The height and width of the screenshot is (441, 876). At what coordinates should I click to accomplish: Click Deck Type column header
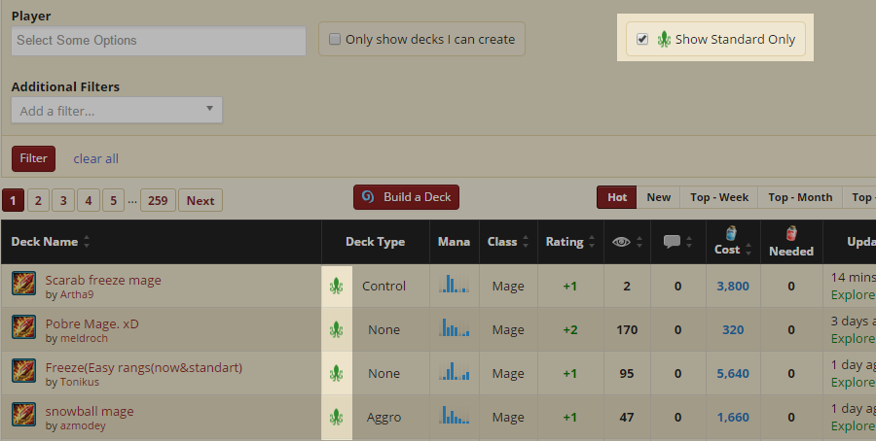375,242
